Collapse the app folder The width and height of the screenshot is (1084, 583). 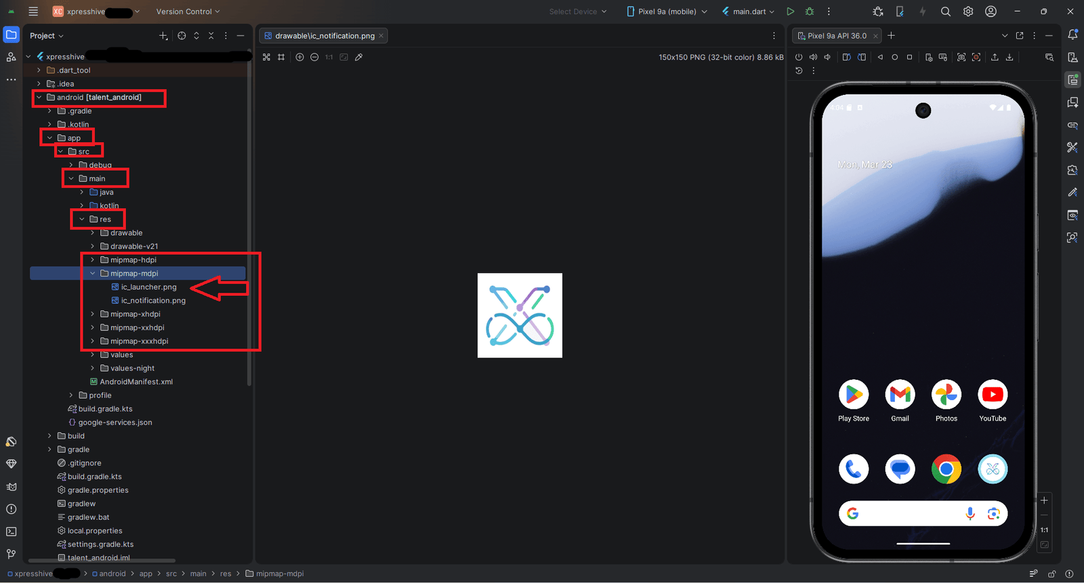49,138
